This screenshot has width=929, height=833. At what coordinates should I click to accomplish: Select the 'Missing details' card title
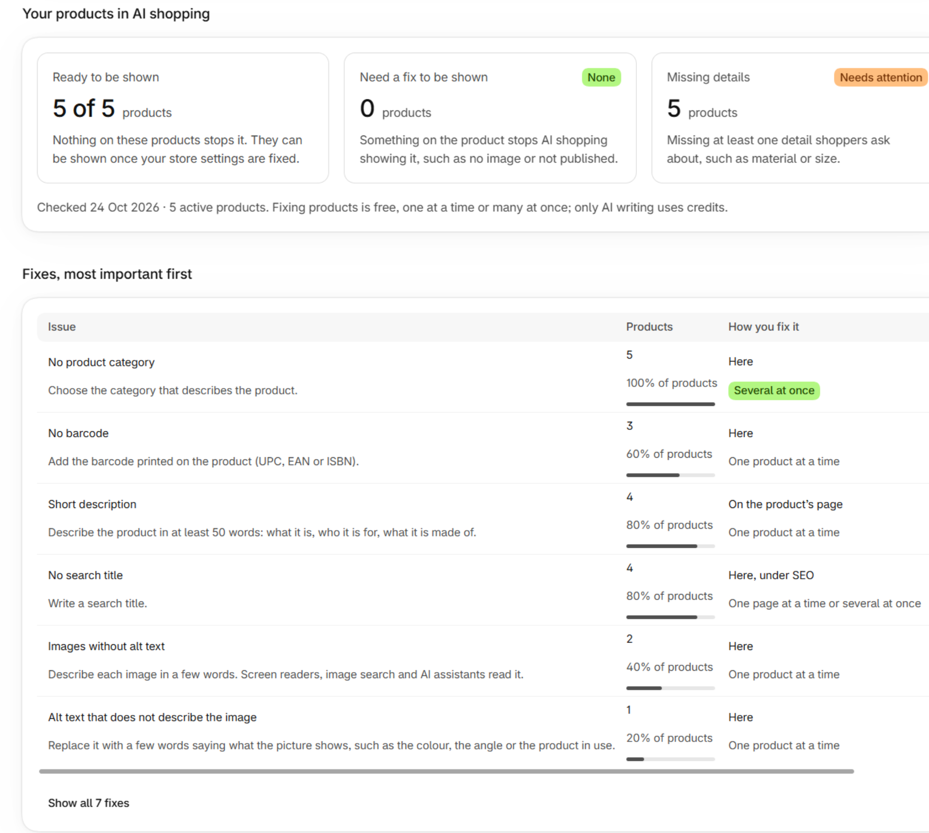[x=708, y=77]
